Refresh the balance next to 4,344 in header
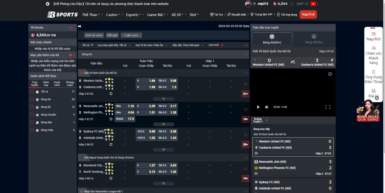Screen dimensions: 385x193 292,4
